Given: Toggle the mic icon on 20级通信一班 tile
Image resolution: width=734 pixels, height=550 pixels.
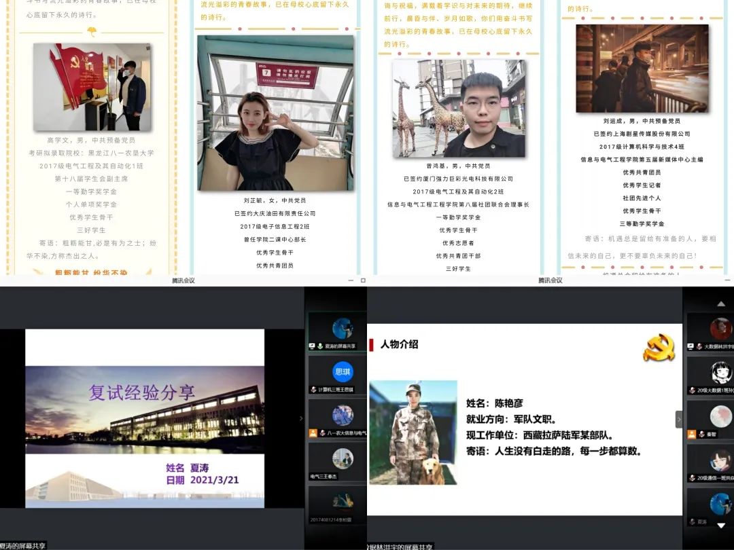Looking at the screenshot, I should click(x=691, y=477).
